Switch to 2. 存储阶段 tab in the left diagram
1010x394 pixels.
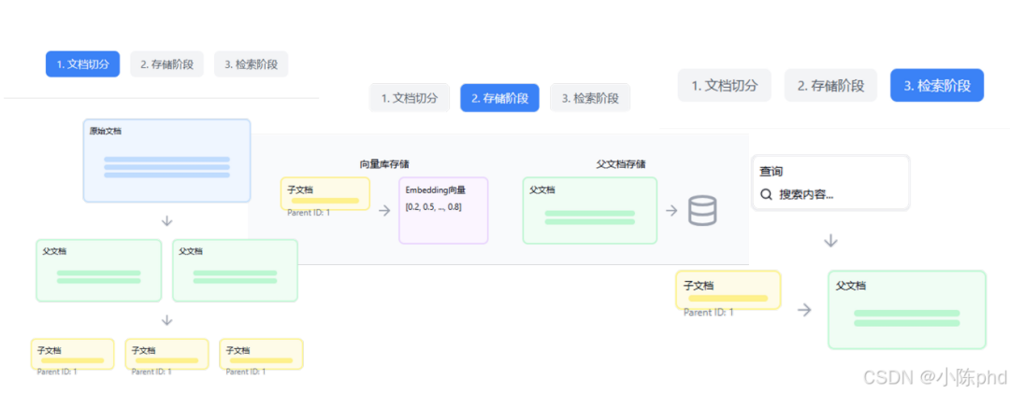[166, 64]
